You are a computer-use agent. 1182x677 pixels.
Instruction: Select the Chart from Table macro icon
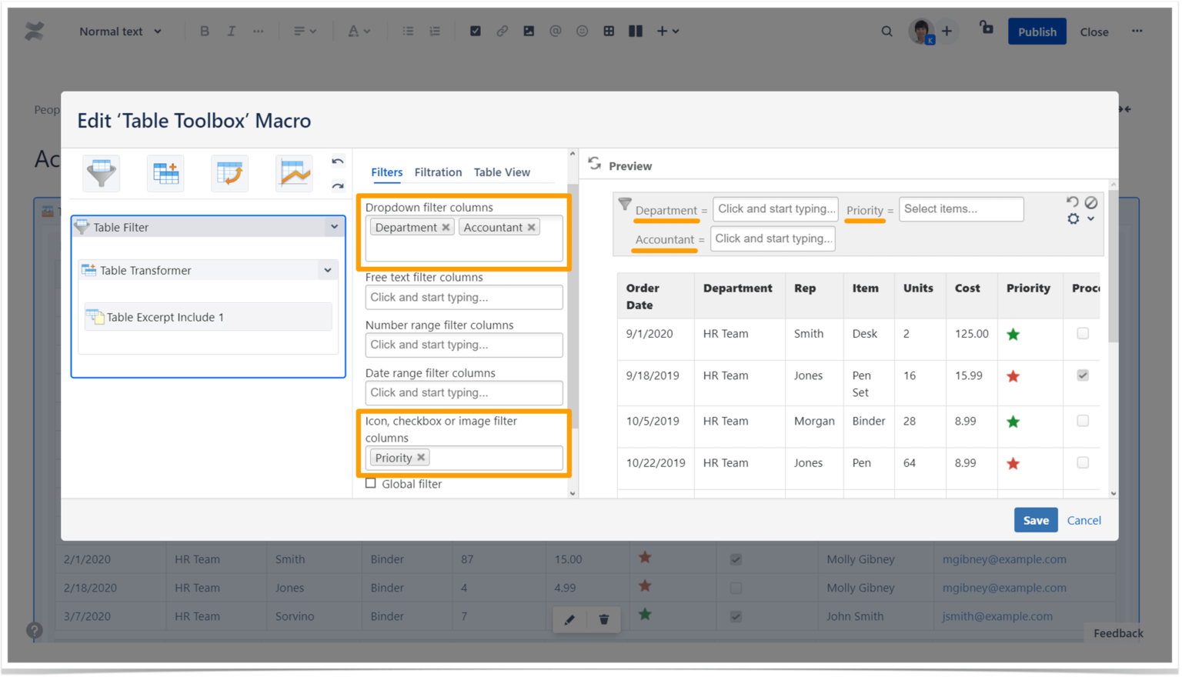click(293, 172)
